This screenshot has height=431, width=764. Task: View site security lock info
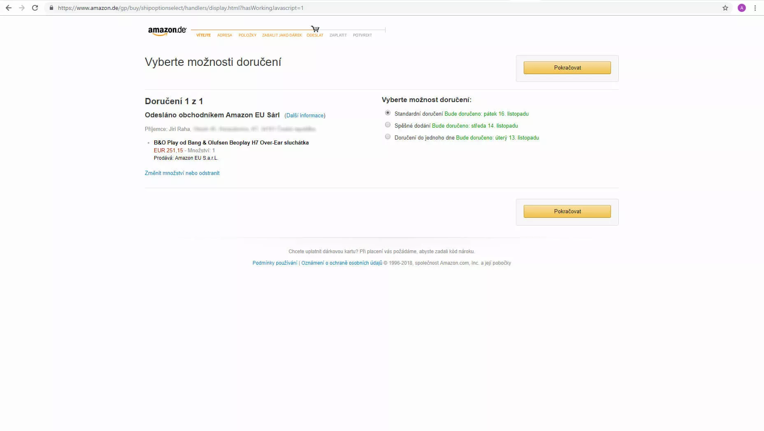point(51,8)
